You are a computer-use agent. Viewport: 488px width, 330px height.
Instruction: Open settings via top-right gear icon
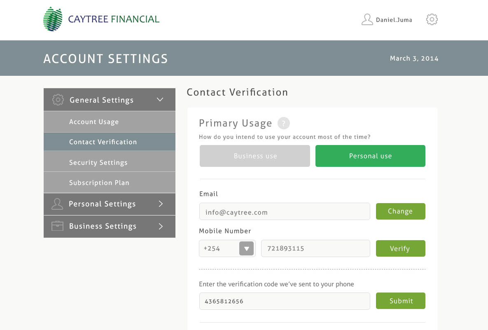[432, 19]
